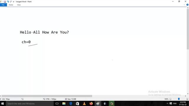
Task: Minimize the Paint window
Action: [173, 1]
